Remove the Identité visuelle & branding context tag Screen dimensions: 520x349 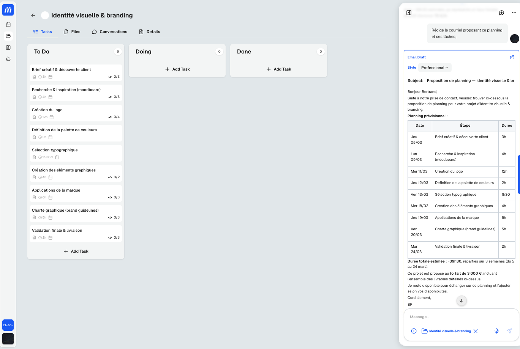pyautogui.click(x=476, y=331)
